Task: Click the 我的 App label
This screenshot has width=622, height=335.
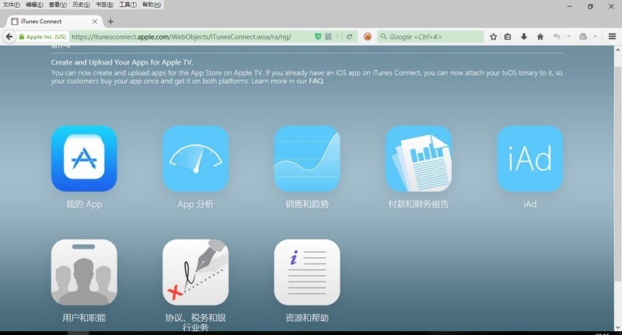Action: click(x=84, y=204)
